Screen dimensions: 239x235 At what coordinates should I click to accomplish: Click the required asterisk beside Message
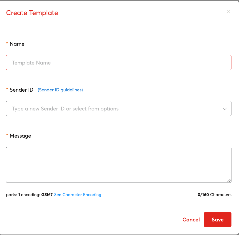click(7, 136)
